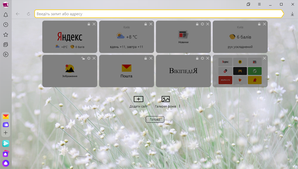Click the Готово button
This screenshot has width=298, height=169.
pos(155,119)
